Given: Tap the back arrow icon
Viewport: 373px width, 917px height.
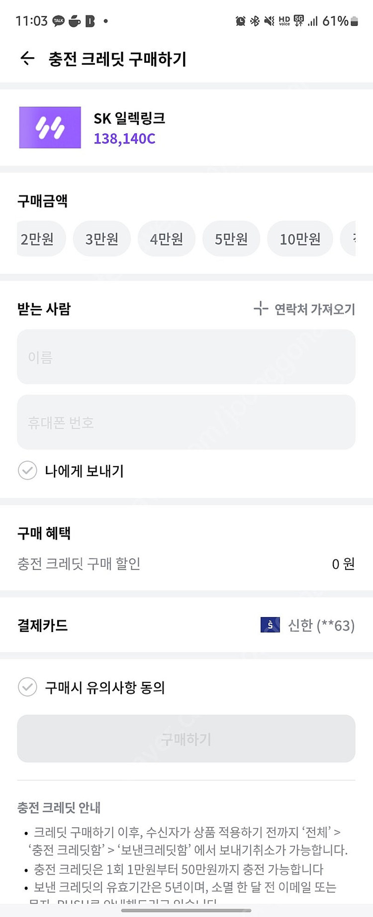Looking at the screenshot, I should pyautogui.click(x=27, y=59).
